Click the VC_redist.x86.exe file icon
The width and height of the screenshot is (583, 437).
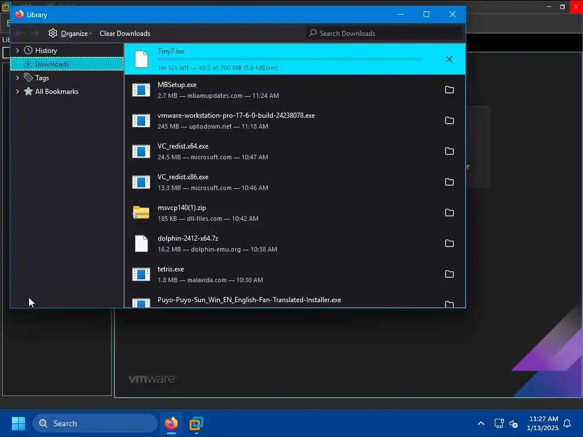(x=141, y=182)
